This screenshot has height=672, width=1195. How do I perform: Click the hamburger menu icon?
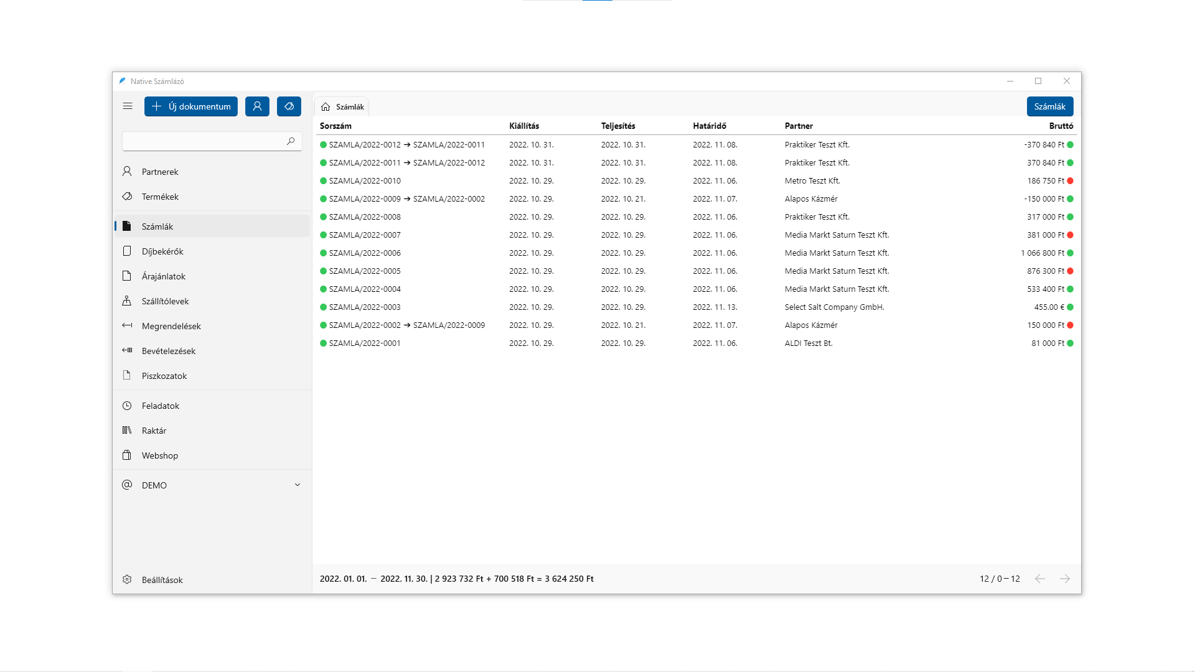point(128,106)
